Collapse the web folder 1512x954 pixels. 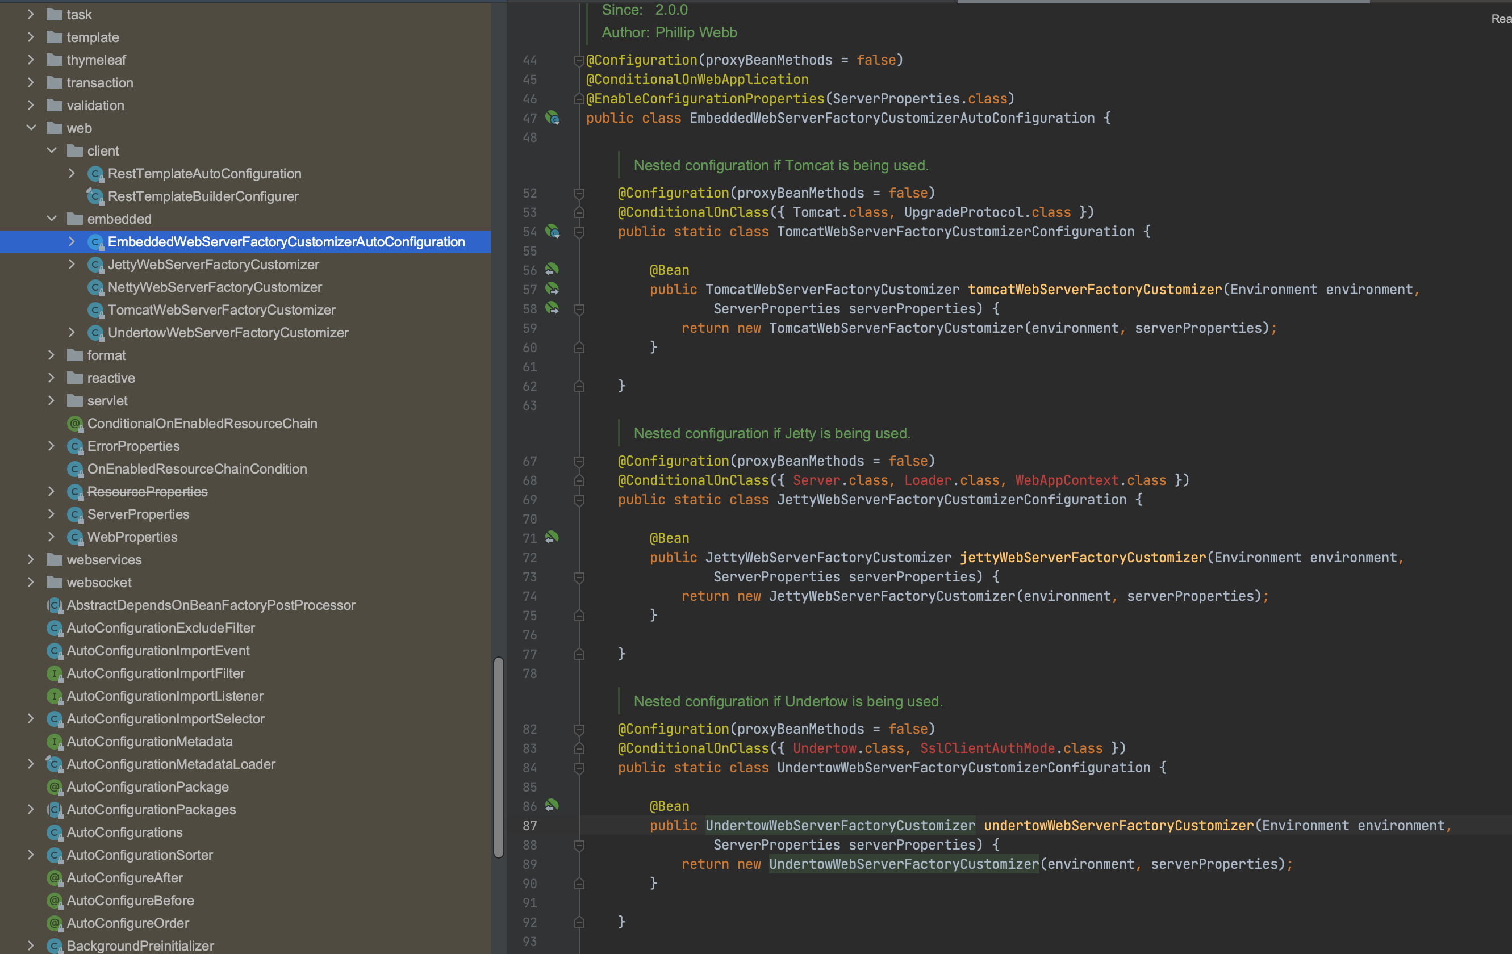click(31, 128)
